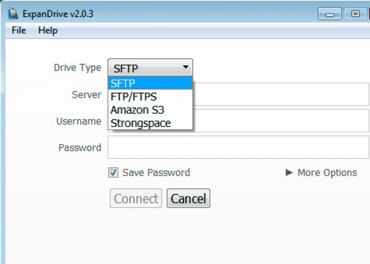Click the ExpanDrive app icon in title bar
370x264 pixels.
(13, 14)
